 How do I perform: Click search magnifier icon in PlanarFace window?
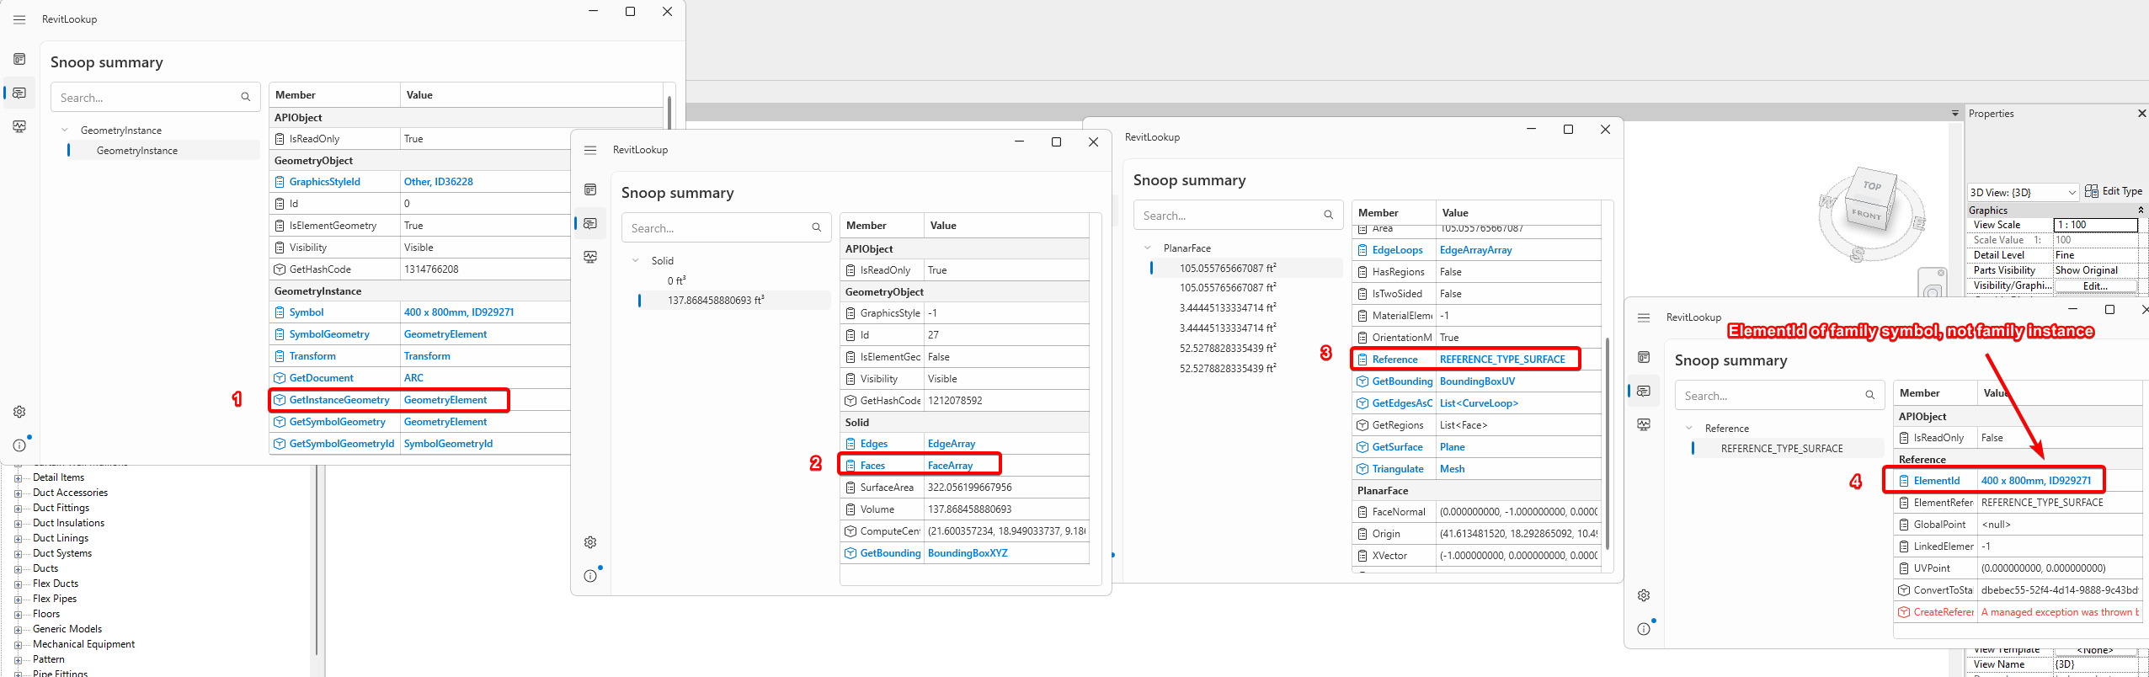point(1329,215)
